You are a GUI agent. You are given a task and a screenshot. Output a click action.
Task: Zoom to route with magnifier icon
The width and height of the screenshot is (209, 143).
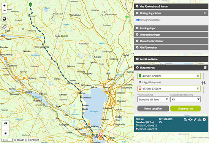point(185,119)
